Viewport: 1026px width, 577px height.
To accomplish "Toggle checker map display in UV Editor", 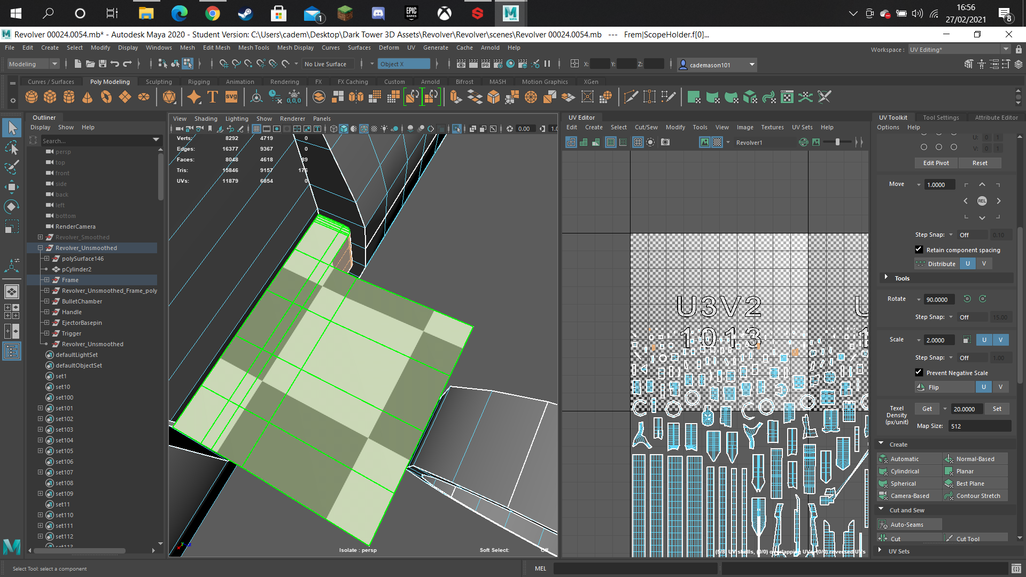I will point(717,142).
